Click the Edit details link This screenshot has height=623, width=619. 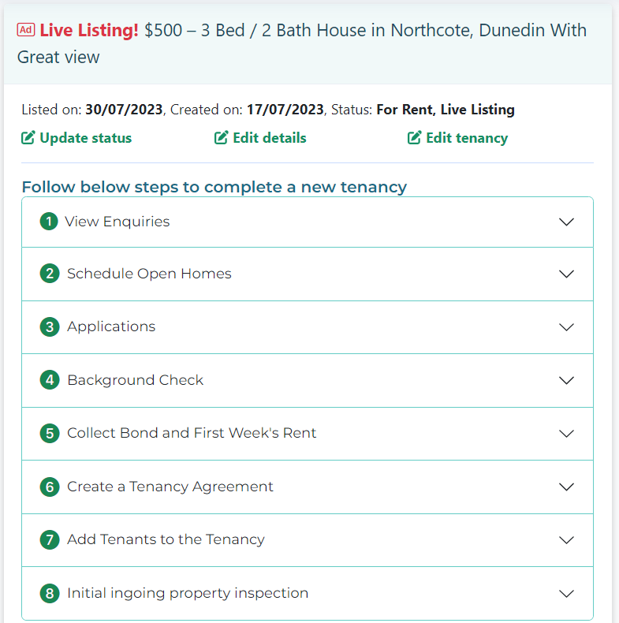click(x=269, y=138)
